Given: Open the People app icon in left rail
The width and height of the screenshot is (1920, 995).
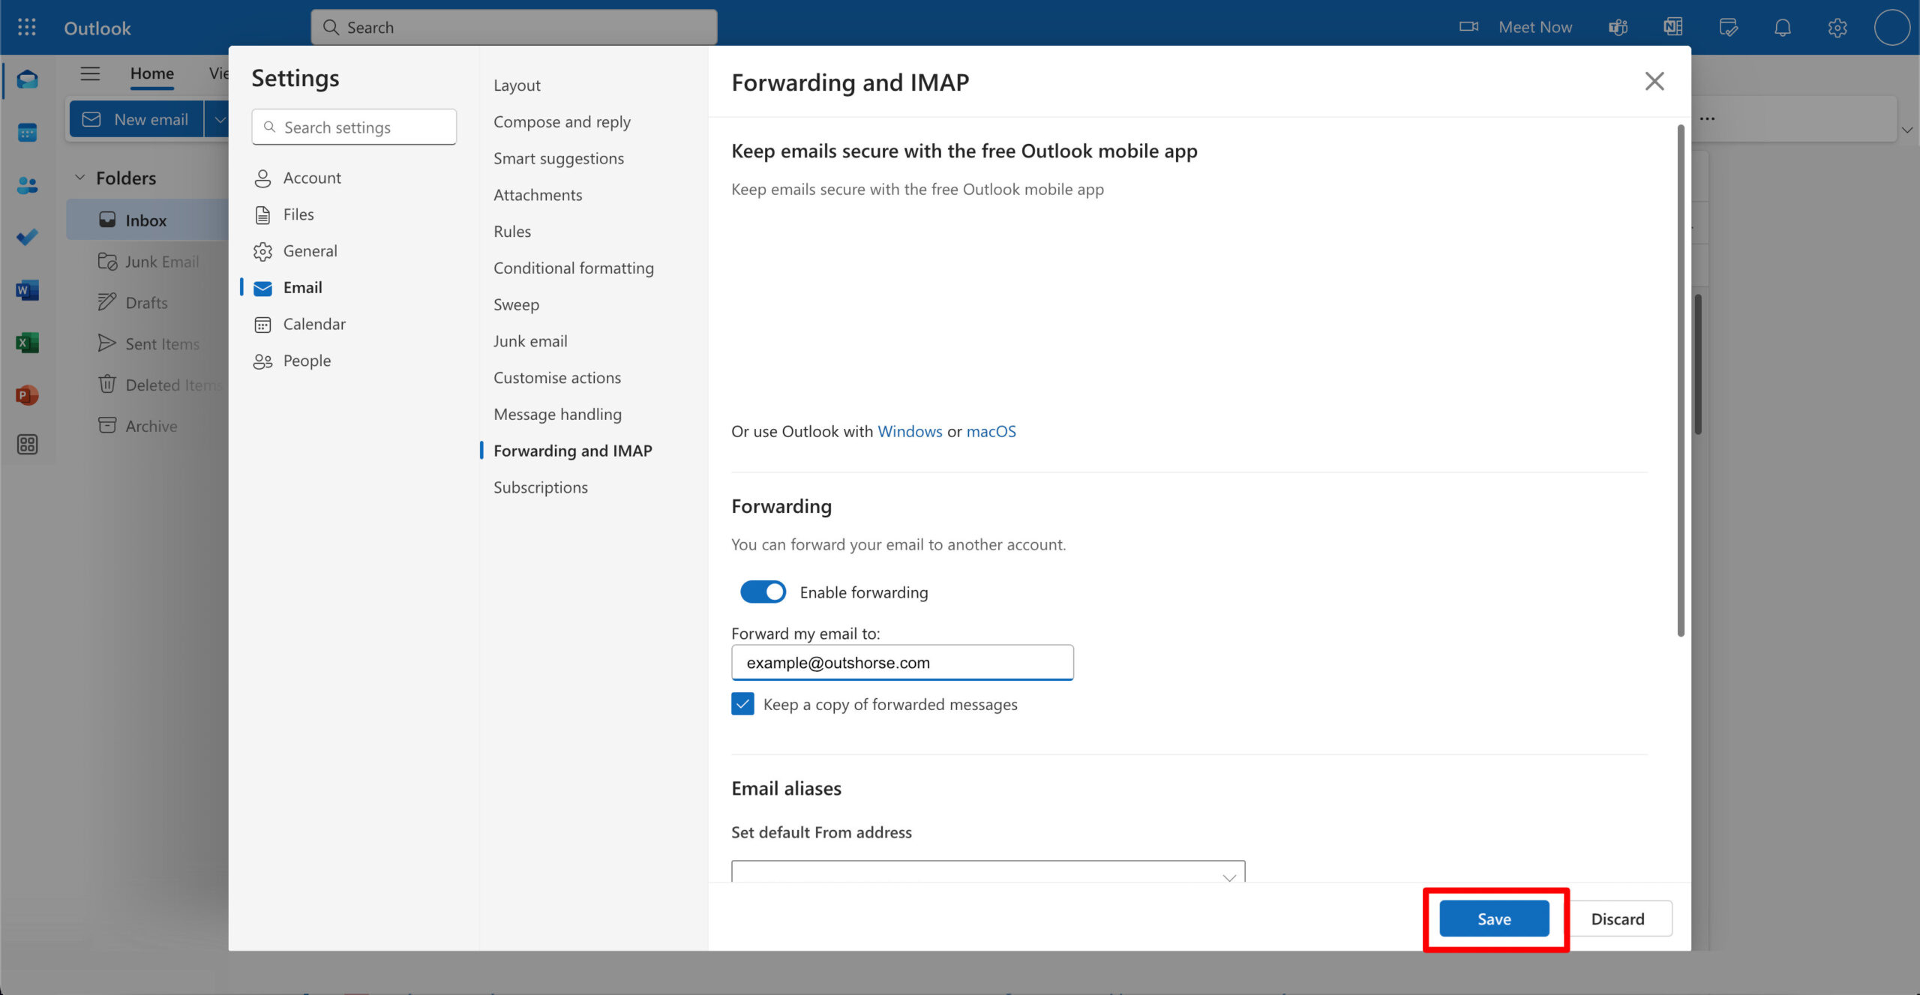Looking at the screenshot, I should tap(28, 185).
